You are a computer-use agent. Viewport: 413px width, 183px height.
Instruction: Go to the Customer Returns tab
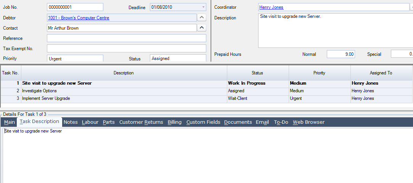(141, 122)
